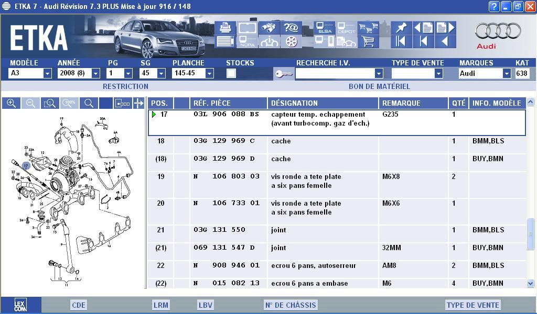Image resolution: width=537 pixels, height=314 pixels.
Task: Click the zoom out magnifier icon
Action: 30,103
